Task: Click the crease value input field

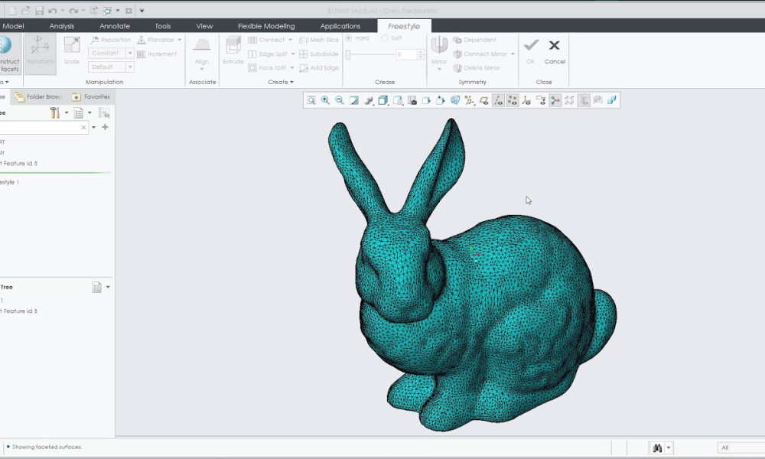Action: tap(406, 54)
